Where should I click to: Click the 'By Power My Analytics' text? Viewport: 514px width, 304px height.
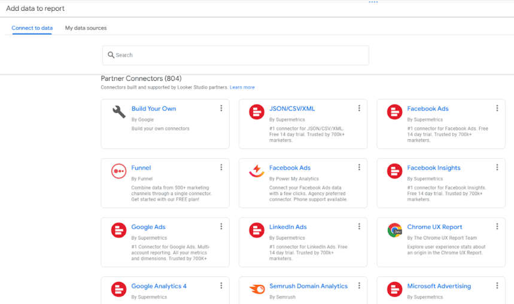tap(294, 179)
